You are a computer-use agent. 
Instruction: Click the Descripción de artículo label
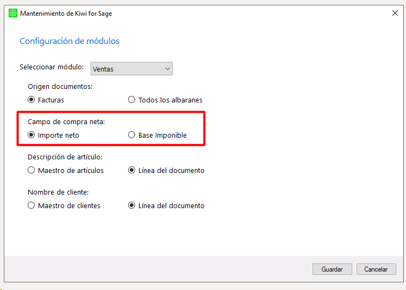click(x=65, y=157)
